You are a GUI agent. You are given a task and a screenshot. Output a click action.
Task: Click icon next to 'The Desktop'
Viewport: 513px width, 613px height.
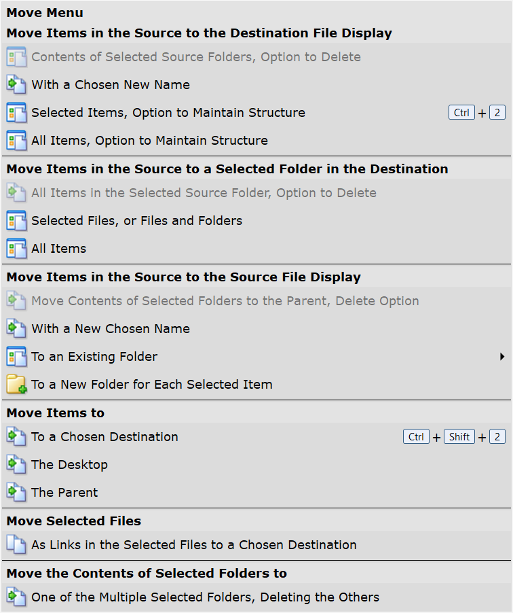click(x=16, y=465)
